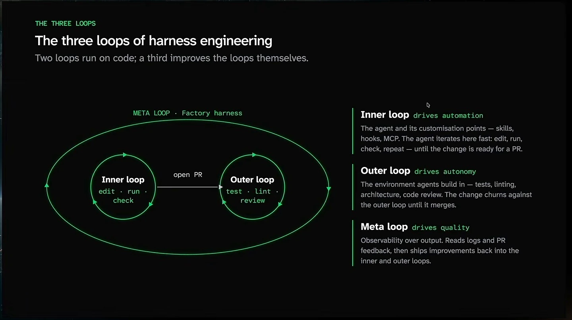Image resolution: width=572 pixels, height=320 pixels.
Task: Select the paragraph beginning "The environment agents build in"
Action: coord(446,195)
